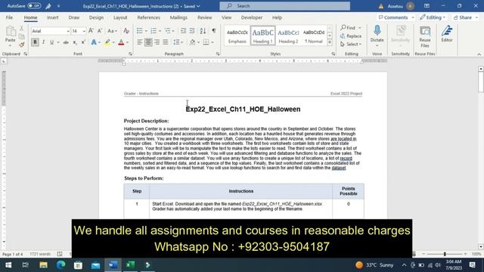Open the File tab
This screenshot has height=272, width=484.
click(9, 17)
